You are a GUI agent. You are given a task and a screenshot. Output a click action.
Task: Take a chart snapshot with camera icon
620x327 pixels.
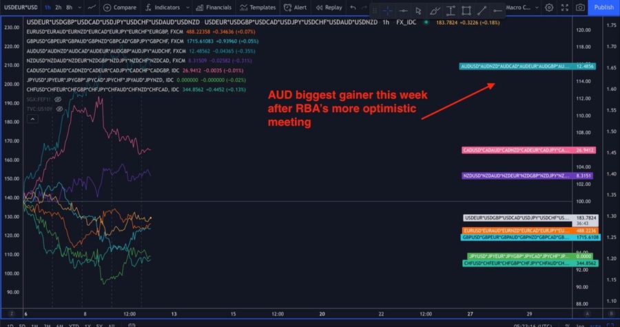click(580, 8)
